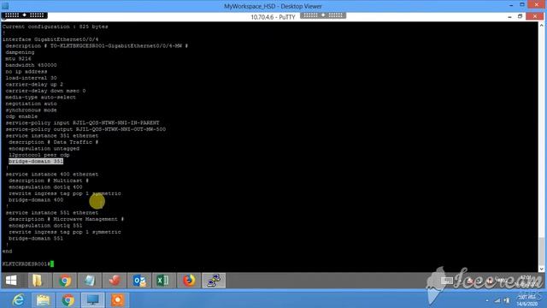Open the date and time 14/6/2020 in tray
Image resolution: width=547 pixels, height=308 pixels.
(x=527, y=300)
